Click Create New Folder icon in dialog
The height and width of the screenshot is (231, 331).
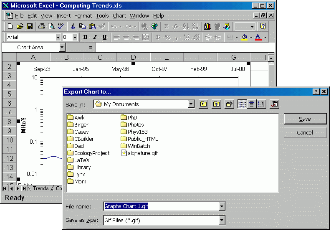(229, 104)
